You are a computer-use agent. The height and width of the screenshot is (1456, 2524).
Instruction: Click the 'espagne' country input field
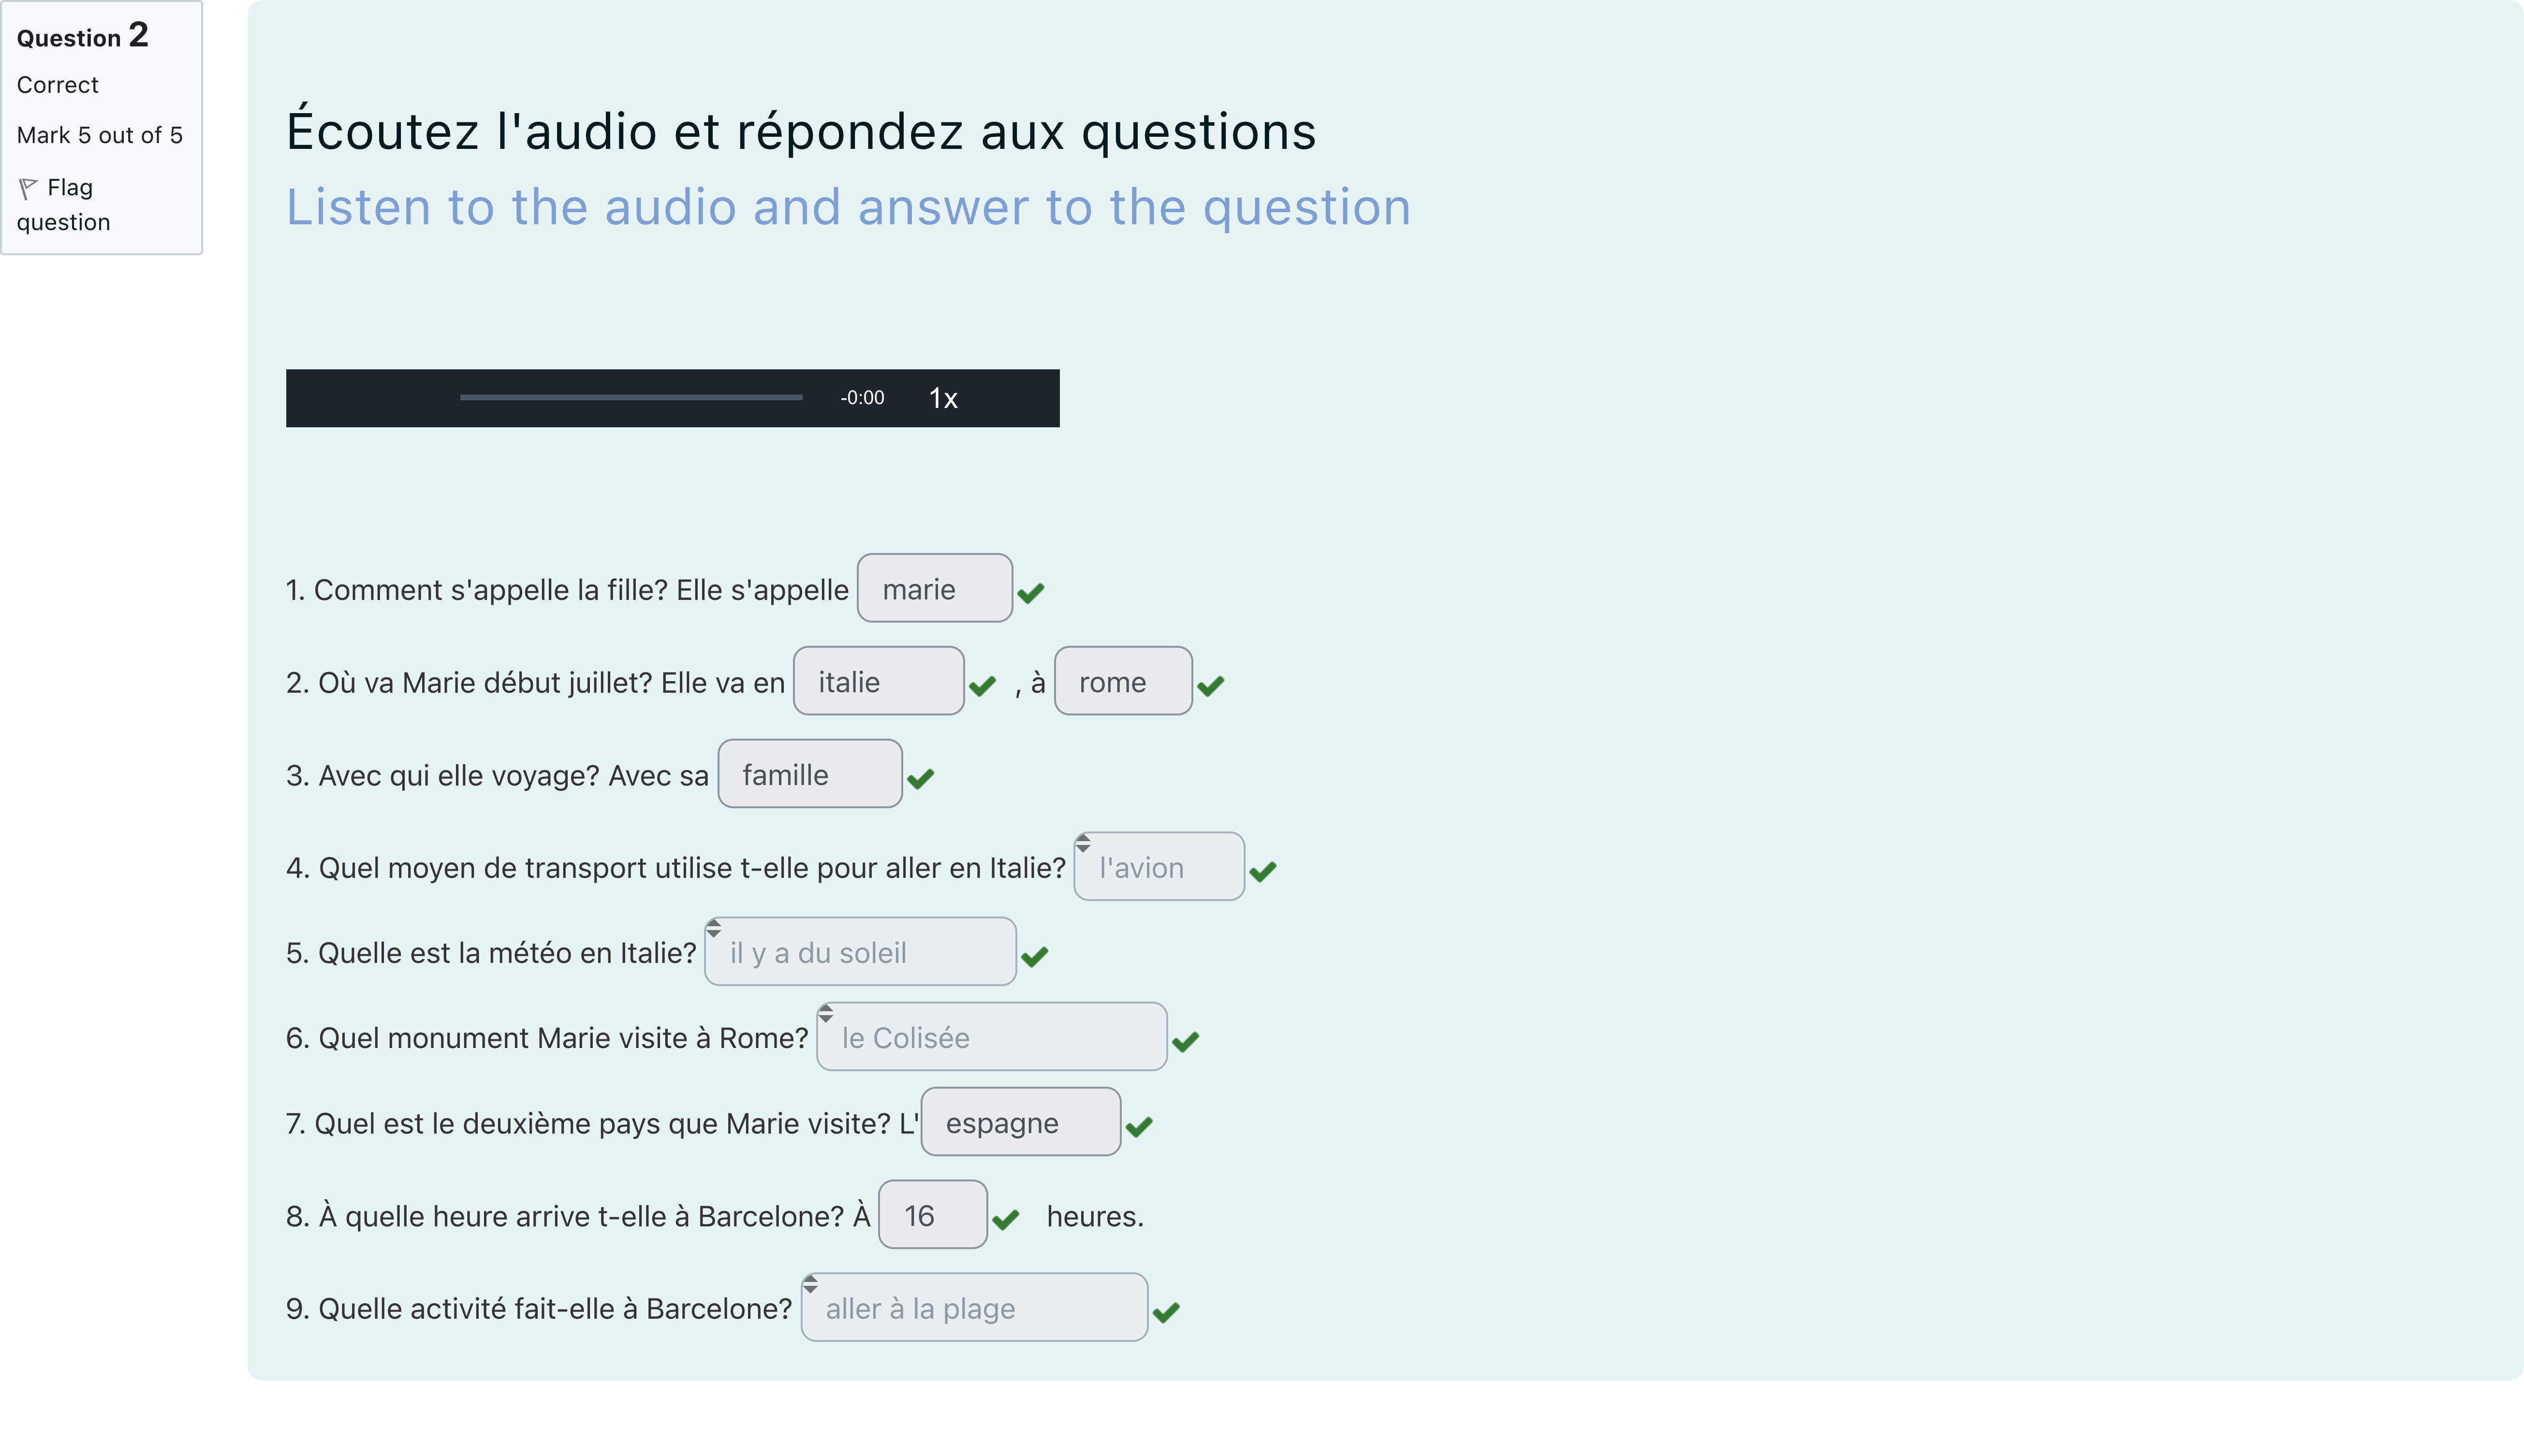pyautogui.click(x=1020, y=1123)
